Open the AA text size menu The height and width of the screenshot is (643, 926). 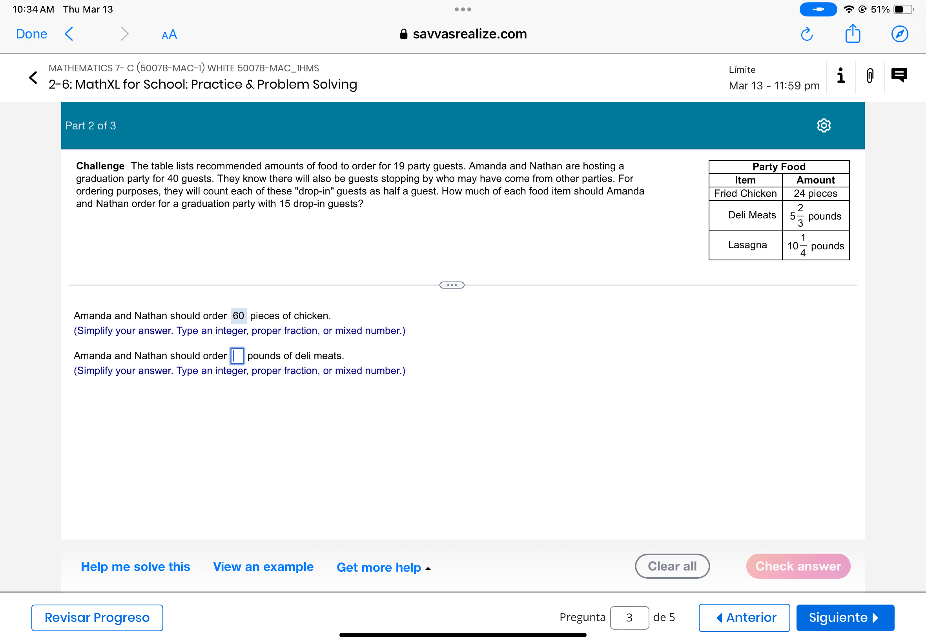[169, 35]
